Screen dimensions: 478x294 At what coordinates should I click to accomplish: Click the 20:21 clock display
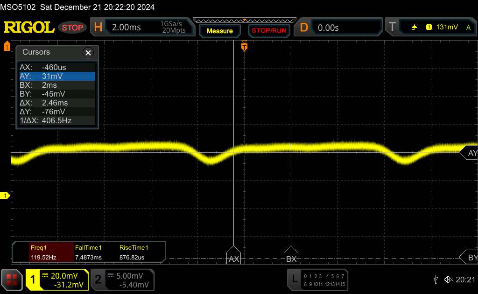click(x=465, y=280)
